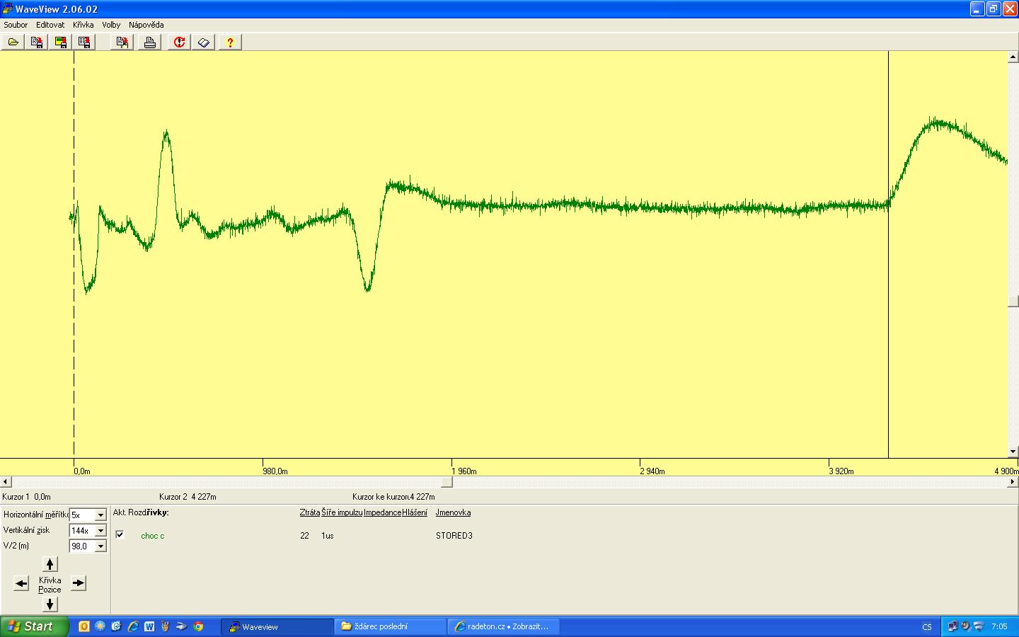Click the Ztráta column header
The width and height of the screenshot is (1019, 637).
(x=309, y=512)
